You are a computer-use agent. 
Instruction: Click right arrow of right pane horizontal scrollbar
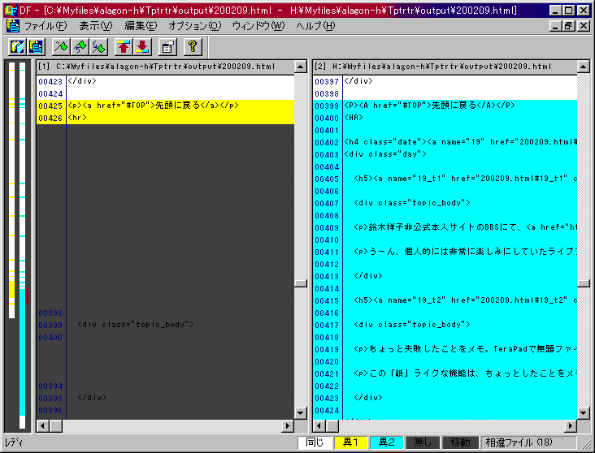click(x=571, y=426)
